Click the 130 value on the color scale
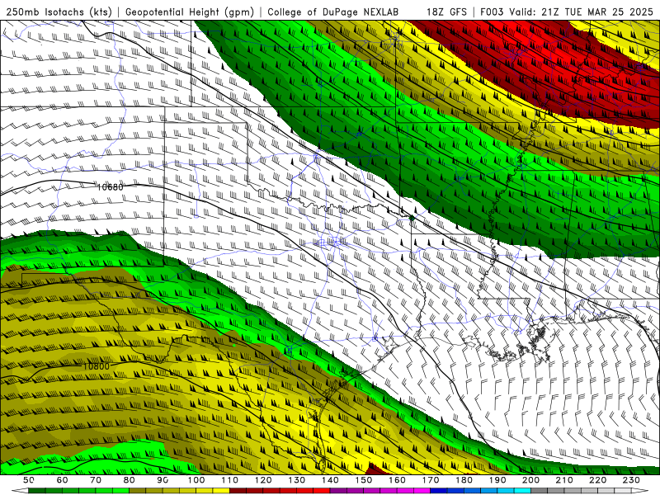Screen dimensions: 660x495 coord(297,480)
